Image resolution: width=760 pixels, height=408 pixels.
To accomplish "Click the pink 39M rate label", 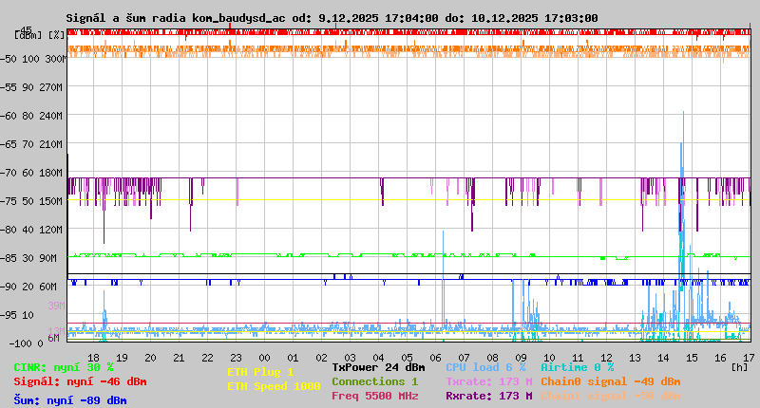I will (x=56, y=306).
